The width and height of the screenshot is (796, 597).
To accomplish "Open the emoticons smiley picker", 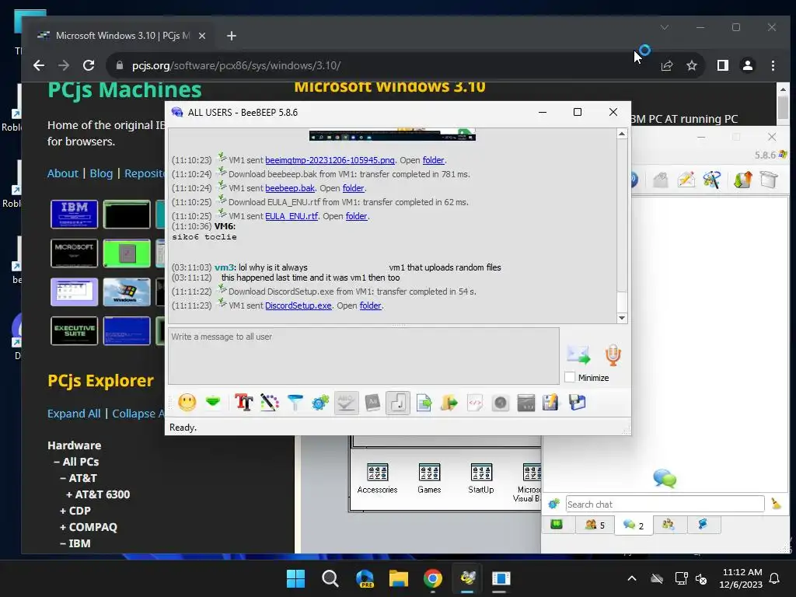I will pos(187,403).
